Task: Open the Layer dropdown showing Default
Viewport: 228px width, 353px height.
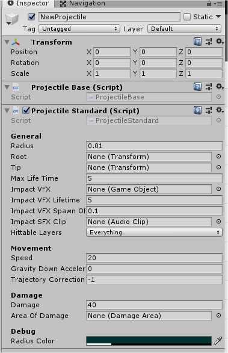Action: 184,29
